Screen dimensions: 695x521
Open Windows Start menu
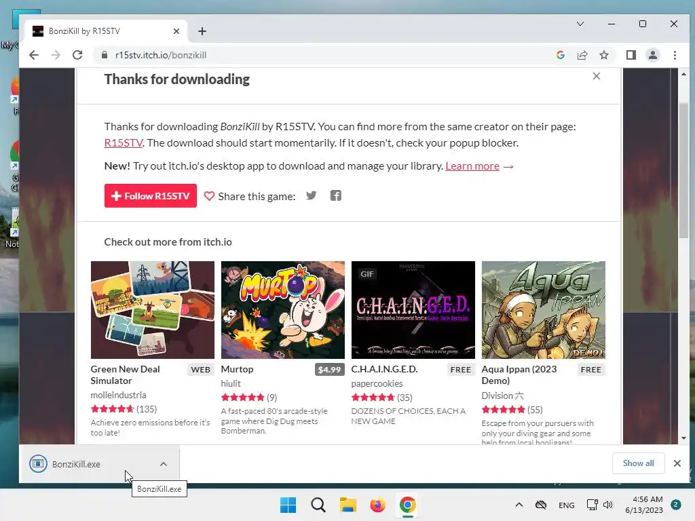point(288,505)
